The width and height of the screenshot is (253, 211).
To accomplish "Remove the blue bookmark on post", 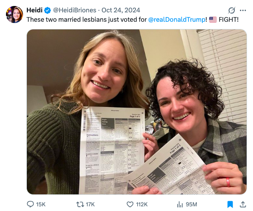I will pyautogui.click(x=230, y=204).
